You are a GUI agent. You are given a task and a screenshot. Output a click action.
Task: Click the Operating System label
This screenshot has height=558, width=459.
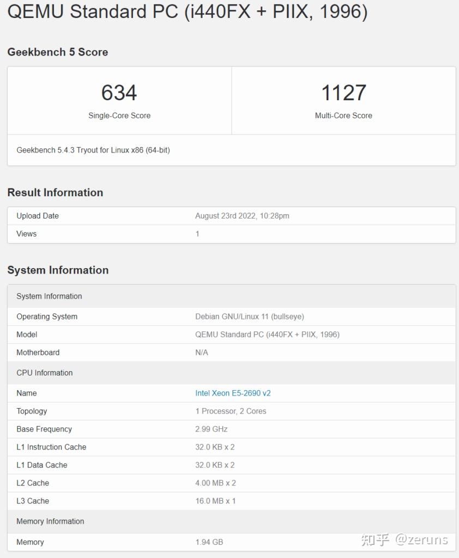pyautogui.click(x=47, y=317)
